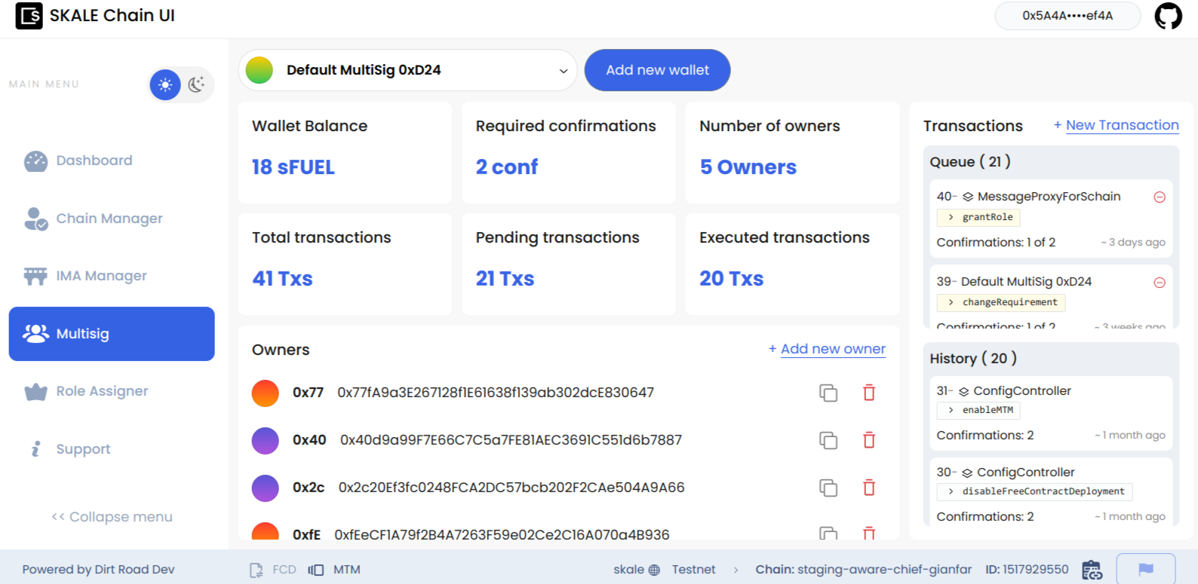
Task: Open the GitHub repository icon
Action: (x=1169, y=16)
